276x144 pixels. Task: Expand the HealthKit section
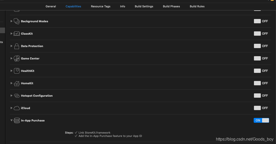pyautogui.click(x=11, y=71)
